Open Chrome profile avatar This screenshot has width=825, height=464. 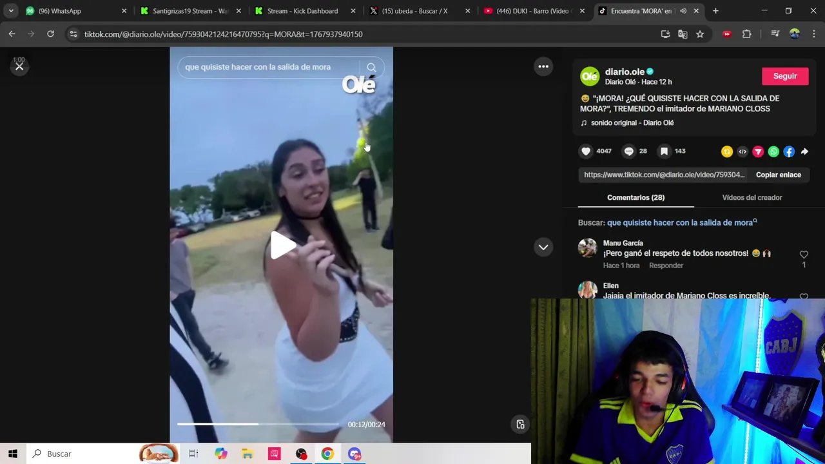tap(794, 34)
